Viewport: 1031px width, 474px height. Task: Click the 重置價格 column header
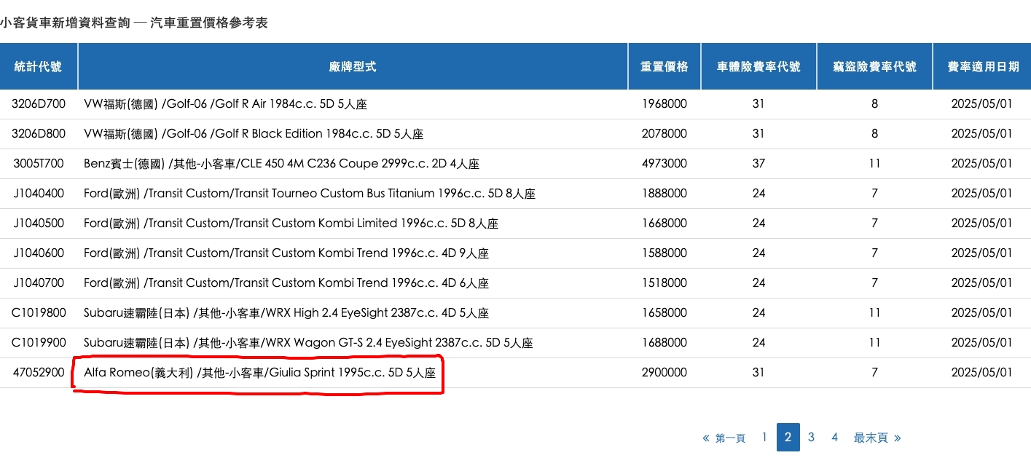[665, 66]
